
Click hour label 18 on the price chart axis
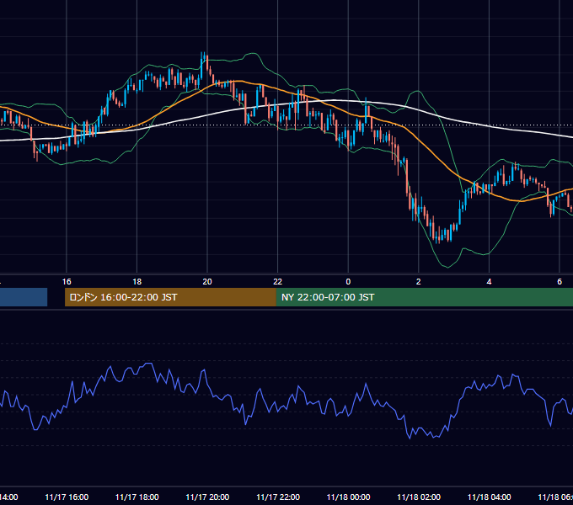[x=137, y=282]
